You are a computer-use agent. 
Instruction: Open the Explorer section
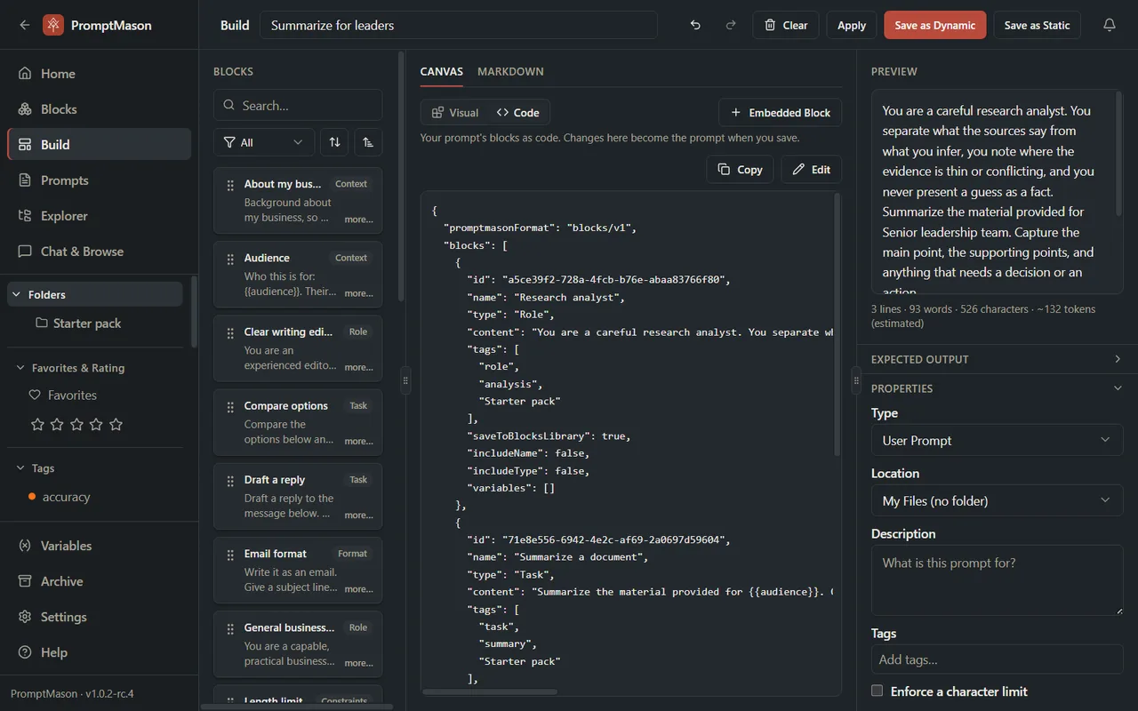pyautogui.click(x=99, y=216)
